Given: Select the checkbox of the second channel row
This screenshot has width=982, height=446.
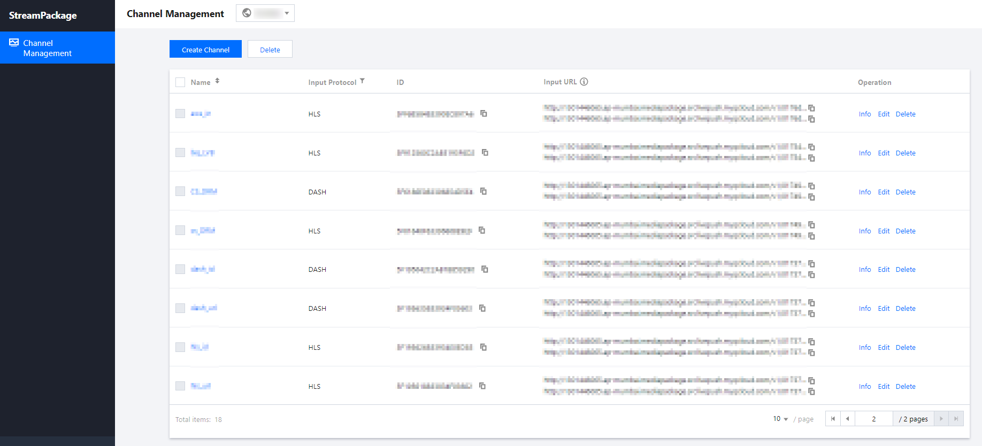Looking at the screenshot, I should point(180,153).
